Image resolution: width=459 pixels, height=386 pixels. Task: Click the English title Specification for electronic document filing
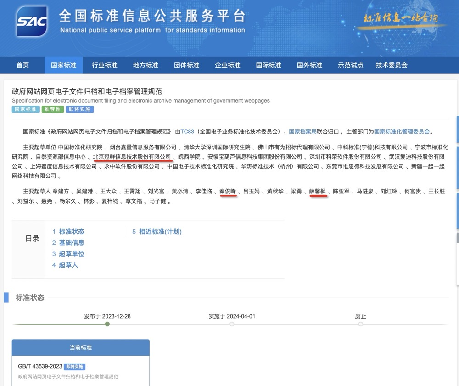[141, 100]
